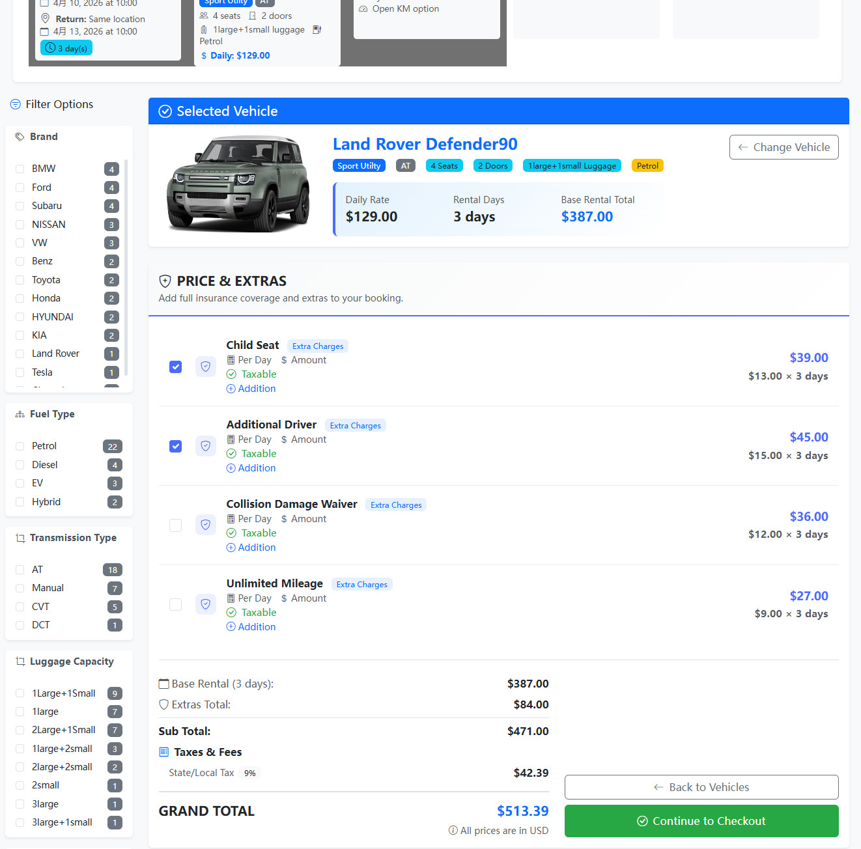
Task: Click the Brand tag icon
Action: coord(20,137)
